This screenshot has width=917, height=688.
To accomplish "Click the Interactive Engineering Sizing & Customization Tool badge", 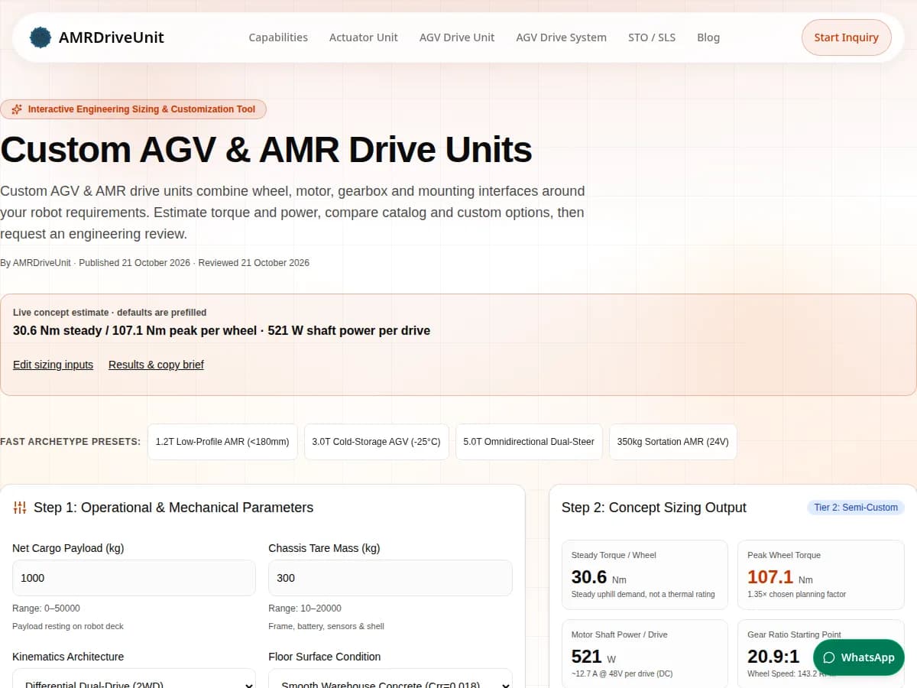I will (134, 109).
